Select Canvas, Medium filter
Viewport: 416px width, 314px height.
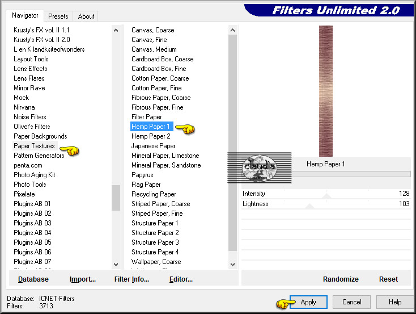tap(154, 49)
